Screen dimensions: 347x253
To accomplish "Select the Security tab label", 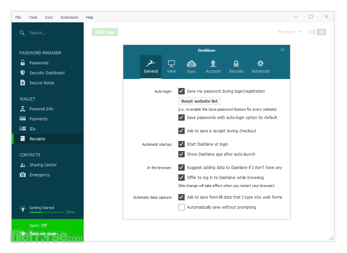I will point(236,71).
